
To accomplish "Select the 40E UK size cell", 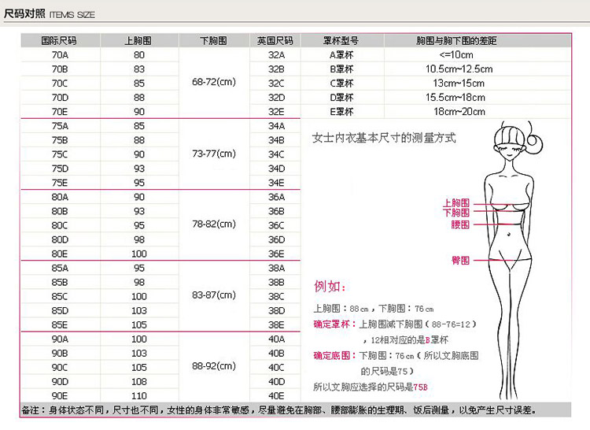I will pyautogui.click(x=275, y=395).
